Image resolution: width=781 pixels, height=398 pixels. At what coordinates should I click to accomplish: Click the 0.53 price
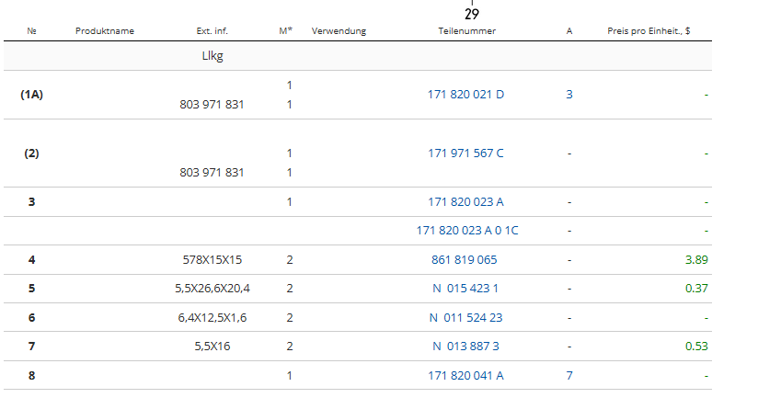tap(696, 347)
